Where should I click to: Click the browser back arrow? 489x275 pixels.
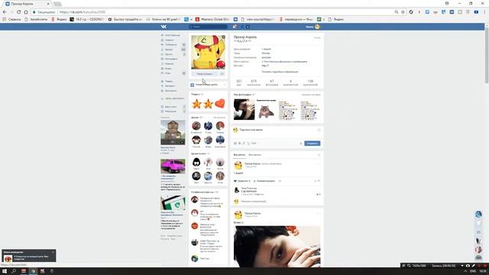tap(5, 12)
